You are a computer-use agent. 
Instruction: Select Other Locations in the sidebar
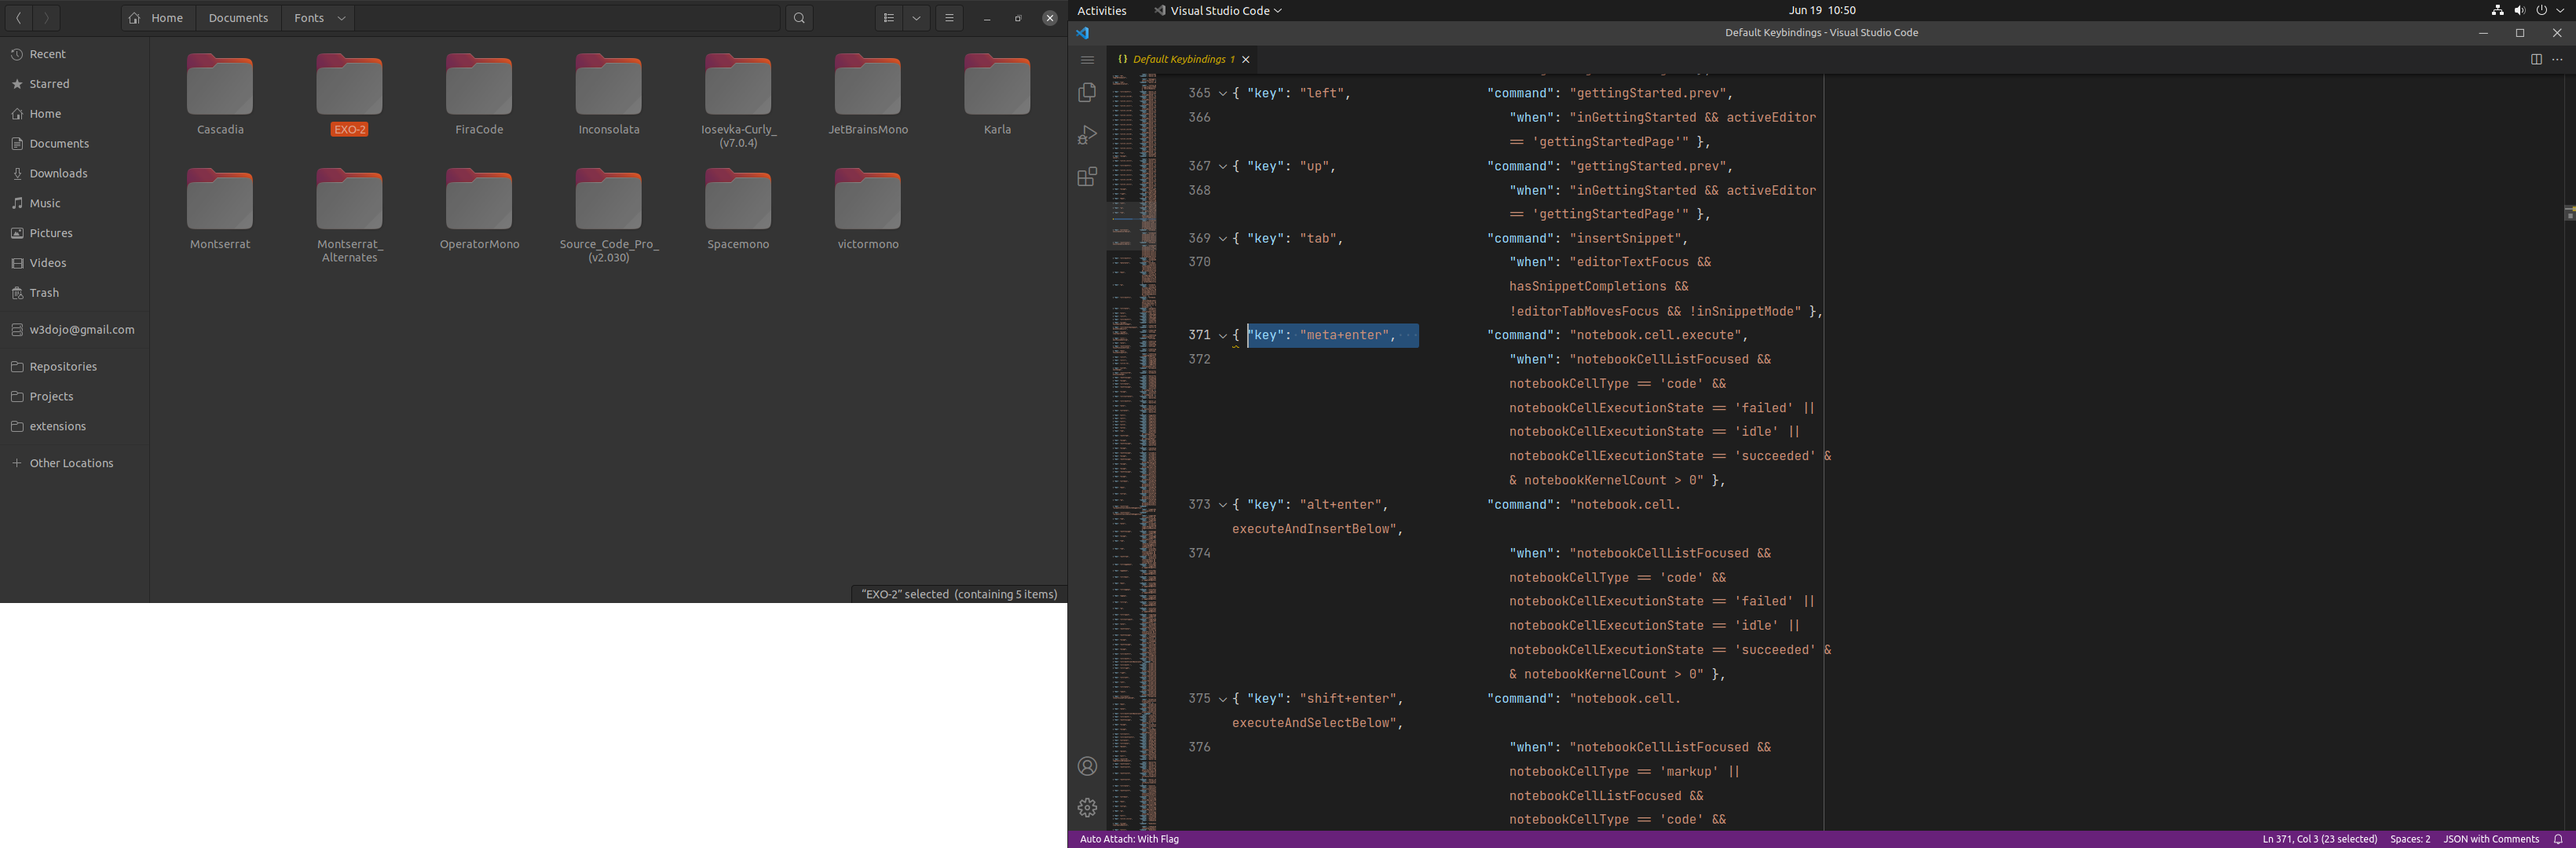coord(70,463)
